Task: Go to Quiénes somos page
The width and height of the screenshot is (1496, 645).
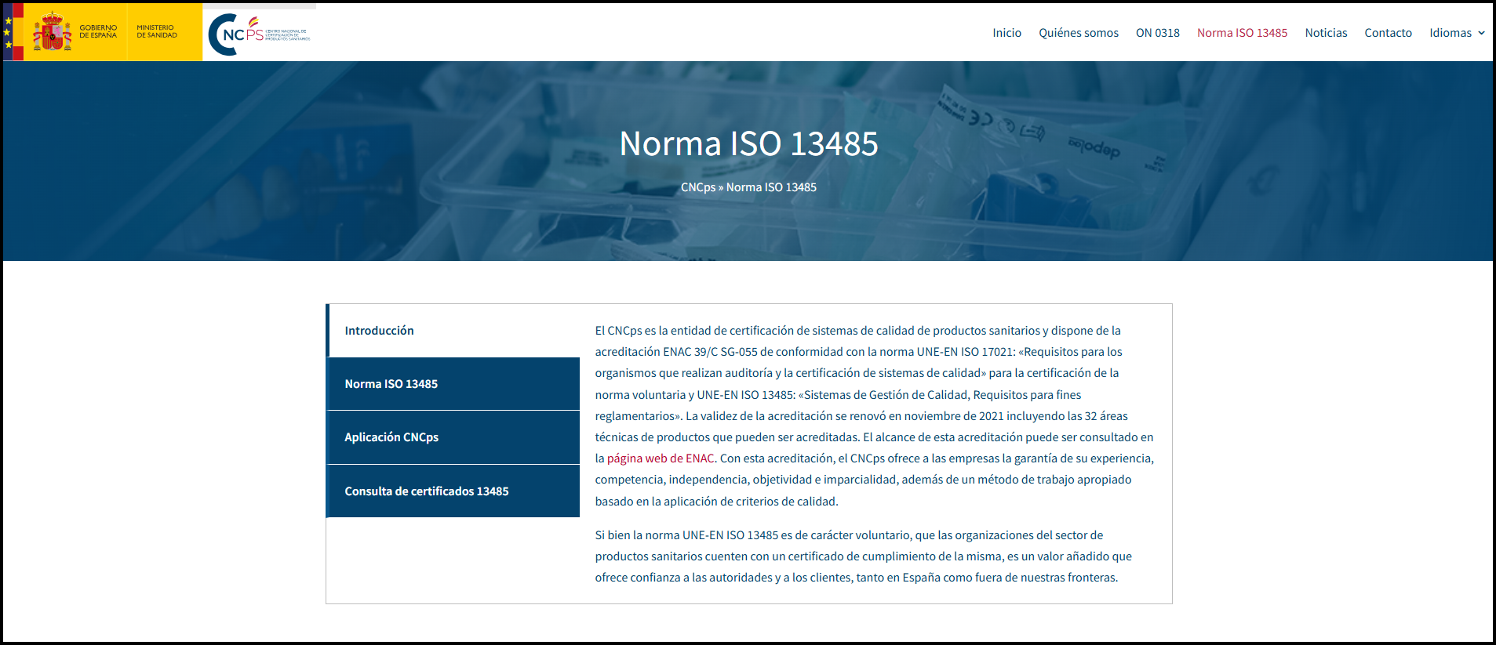Action: (1079, 33)
